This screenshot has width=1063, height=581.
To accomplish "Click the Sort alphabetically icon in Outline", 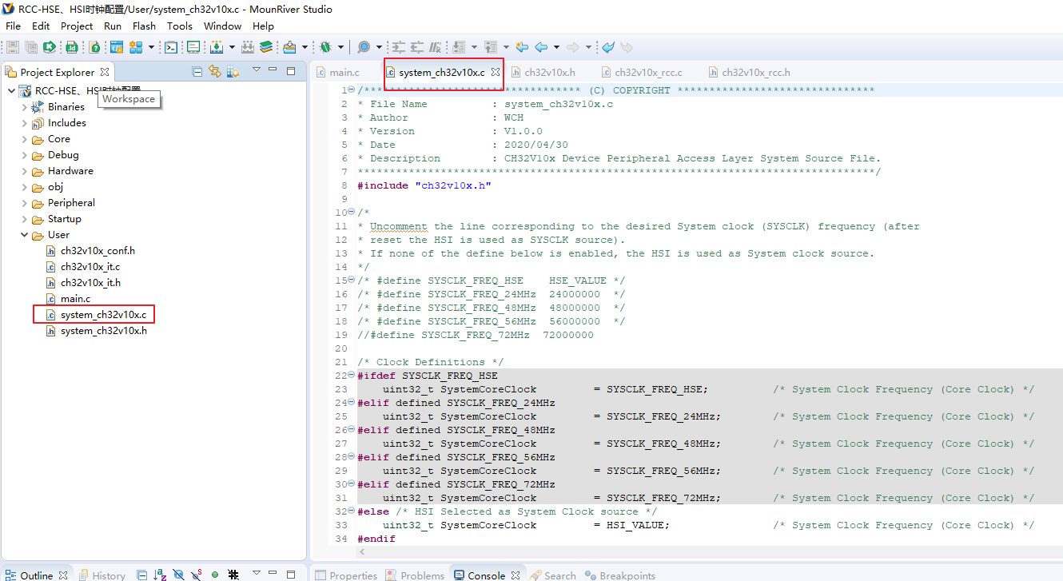I will coord(160,575).
